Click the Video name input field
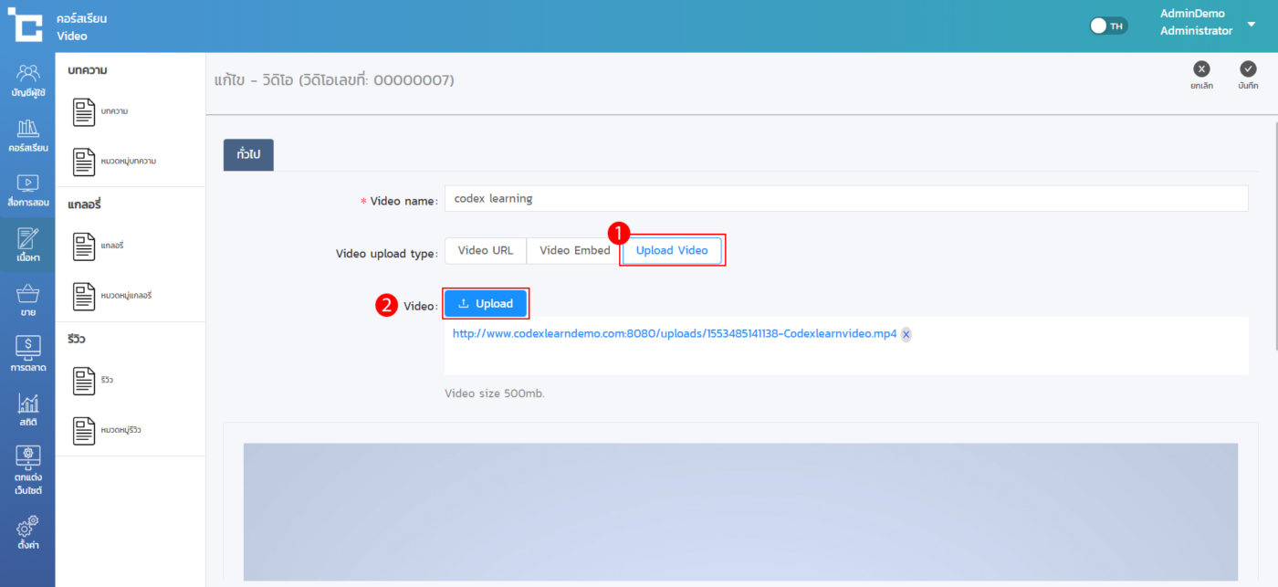Viewport: 1278px width, 587px height. point(845,199)
